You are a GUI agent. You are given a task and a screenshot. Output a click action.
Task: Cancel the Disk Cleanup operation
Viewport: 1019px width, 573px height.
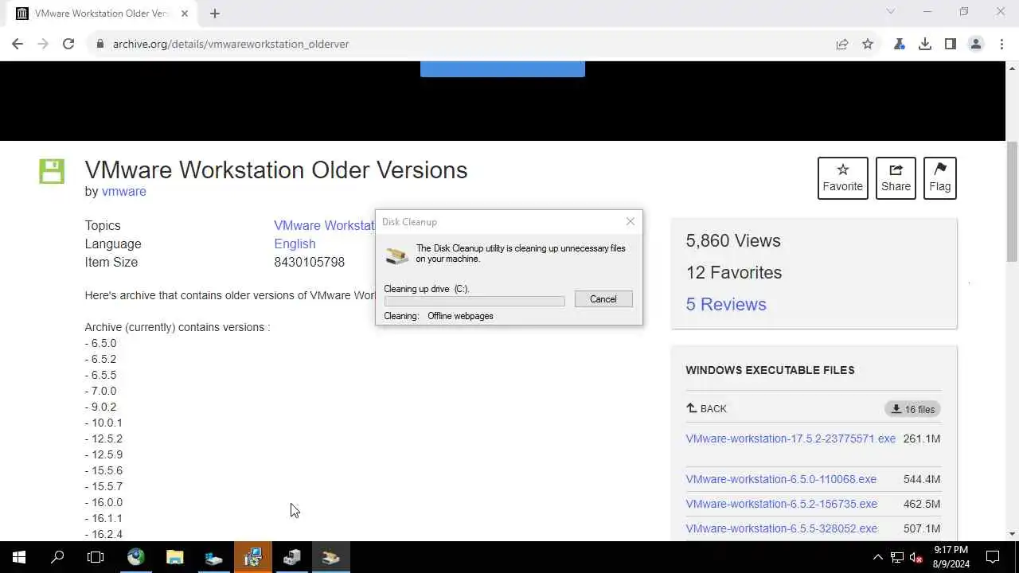coord(603,299)
